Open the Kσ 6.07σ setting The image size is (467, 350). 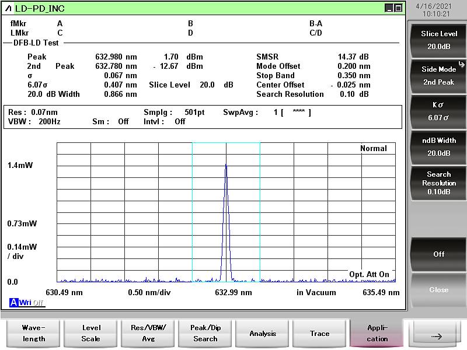438,111
